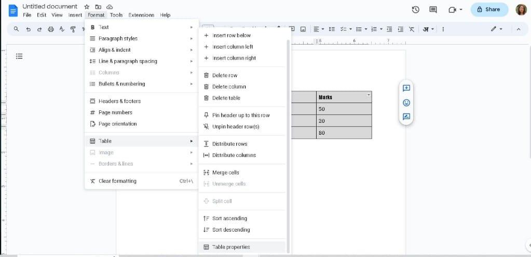The image size is (531, 257).
Task: Open the account profile picture
Action: coord(521,10)
